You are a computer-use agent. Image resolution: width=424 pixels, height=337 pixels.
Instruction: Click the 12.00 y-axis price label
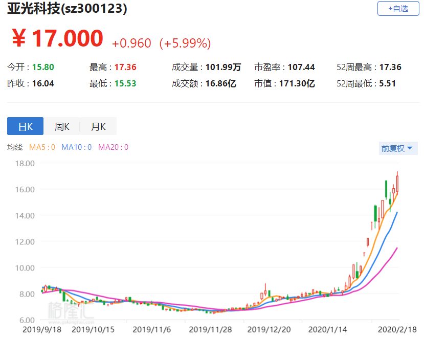tap(25, 241)
